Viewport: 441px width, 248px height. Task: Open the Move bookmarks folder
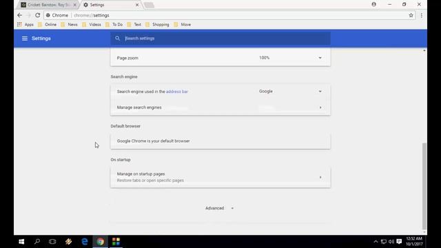[182, 25]
